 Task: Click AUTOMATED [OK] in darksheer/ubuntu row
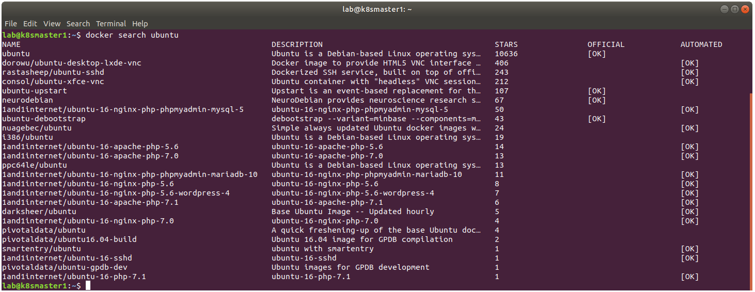pos(689,212)
